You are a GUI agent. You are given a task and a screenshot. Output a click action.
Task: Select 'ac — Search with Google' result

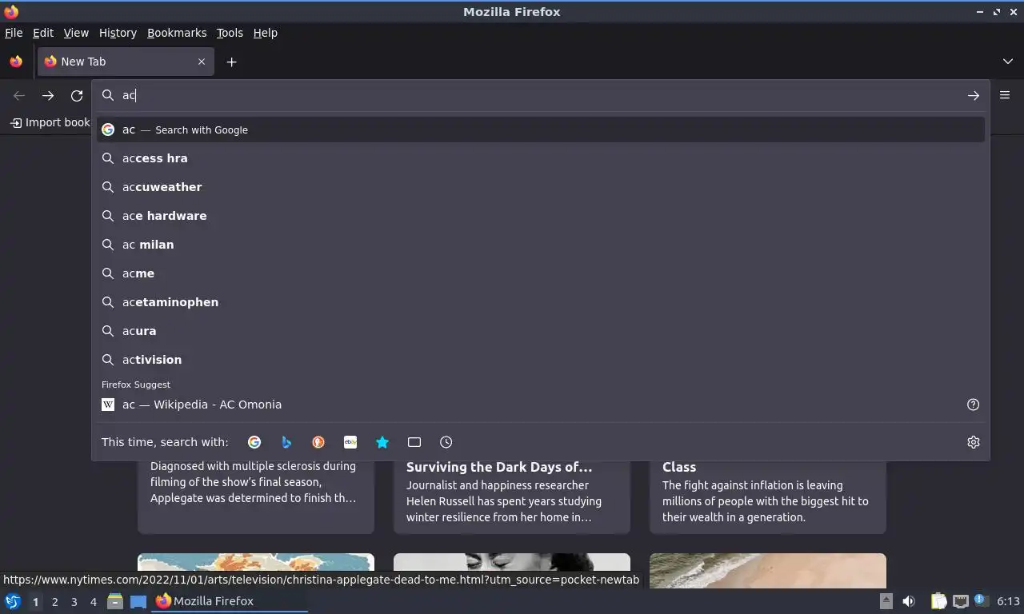[541, 130]
